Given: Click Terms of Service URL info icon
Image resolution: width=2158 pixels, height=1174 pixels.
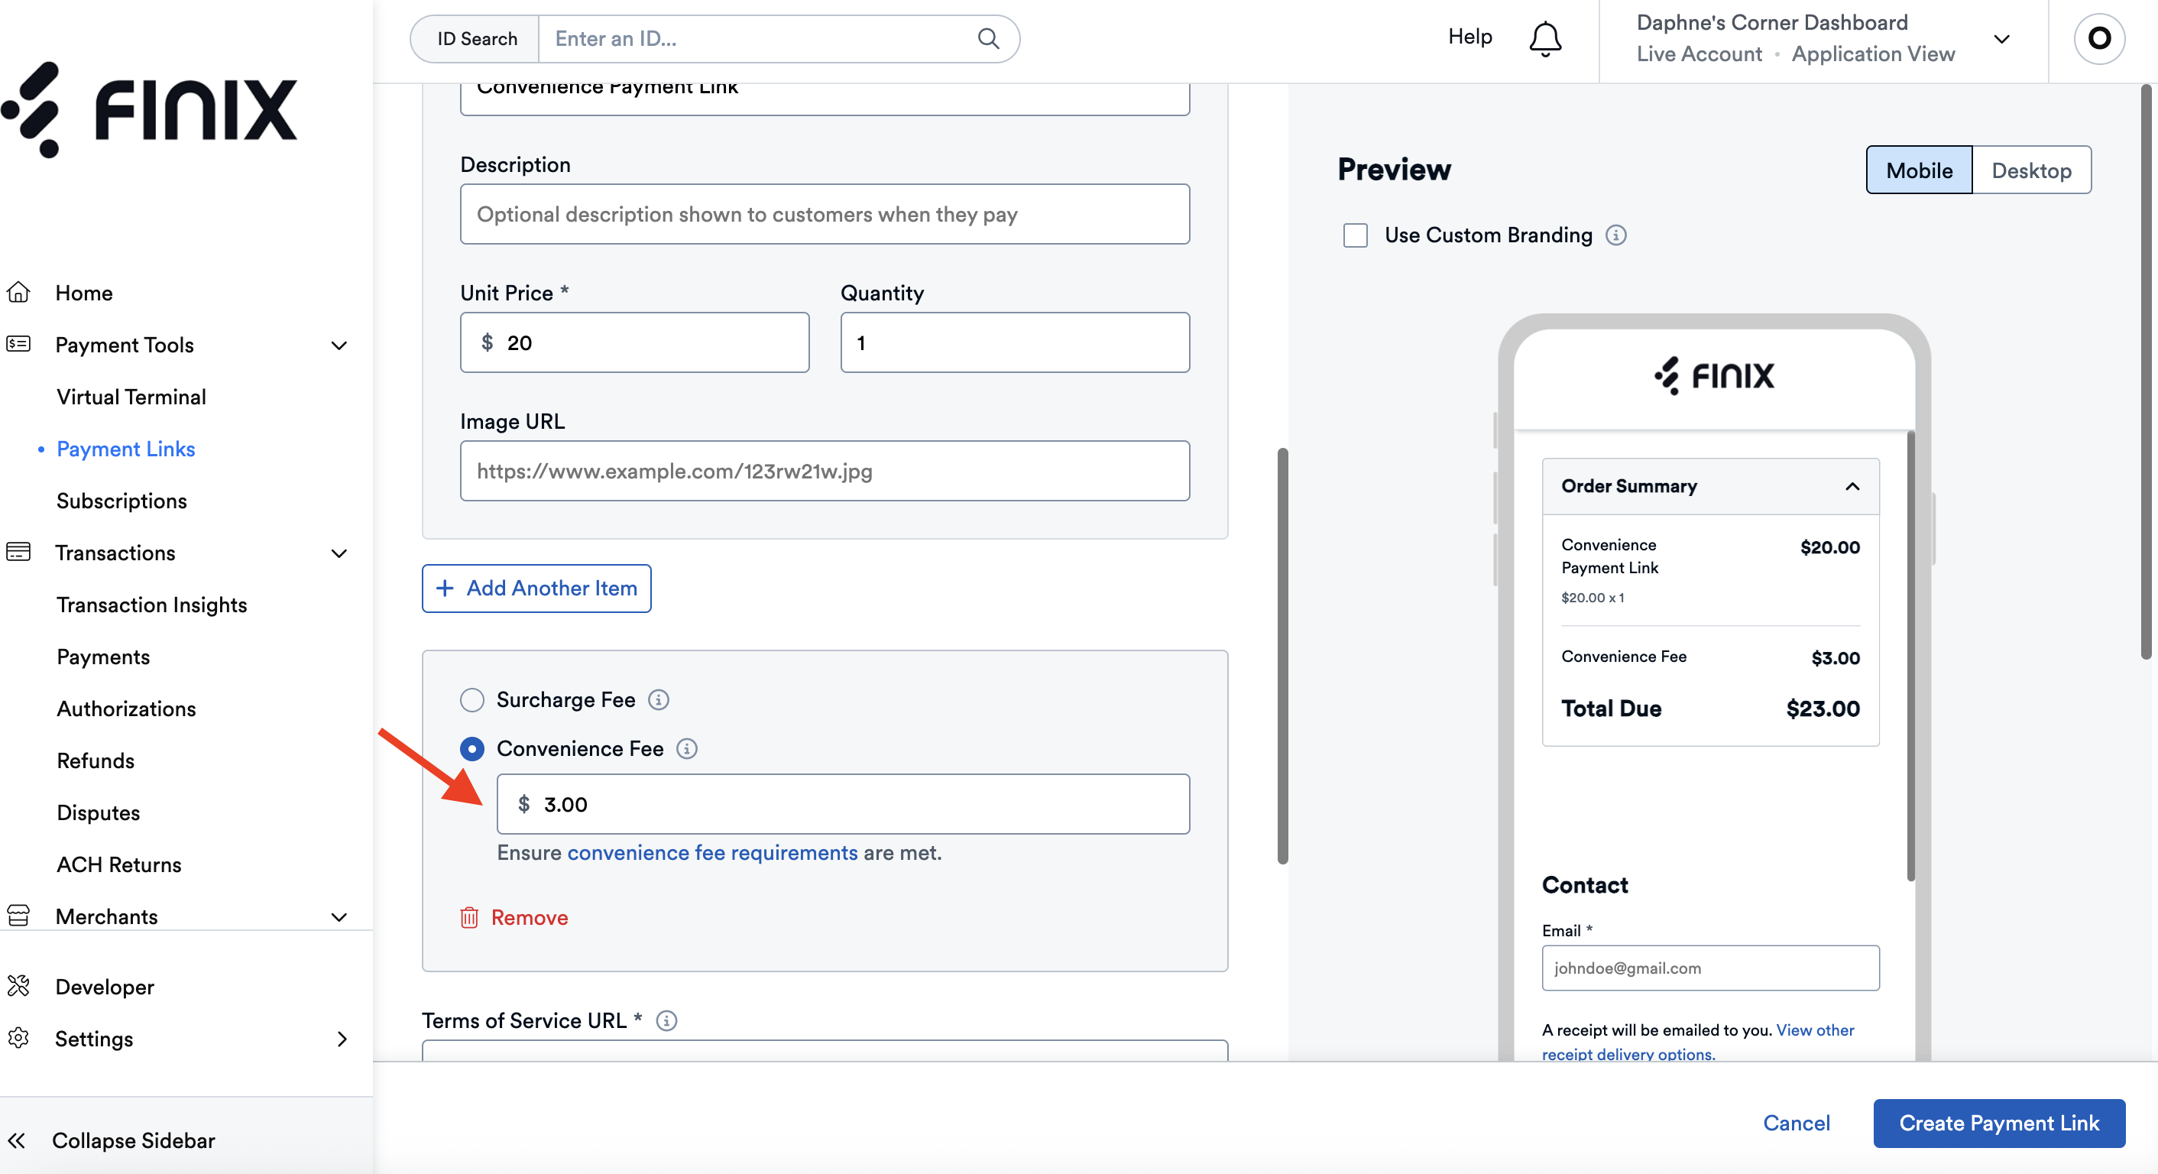Looking at the screenshot, I should pyautogui.click(x=667, y=1020).
